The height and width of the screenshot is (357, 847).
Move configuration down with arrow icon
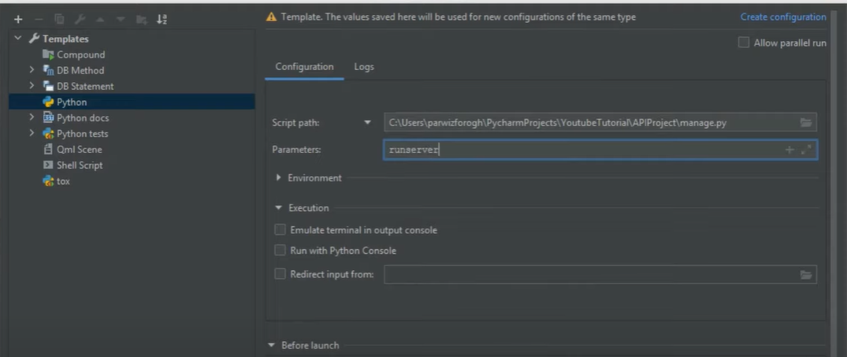(x=120, y=20)
